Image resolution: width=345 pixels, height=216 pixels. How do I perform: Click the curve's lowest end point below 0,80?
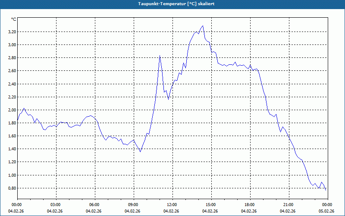point(326,190)
